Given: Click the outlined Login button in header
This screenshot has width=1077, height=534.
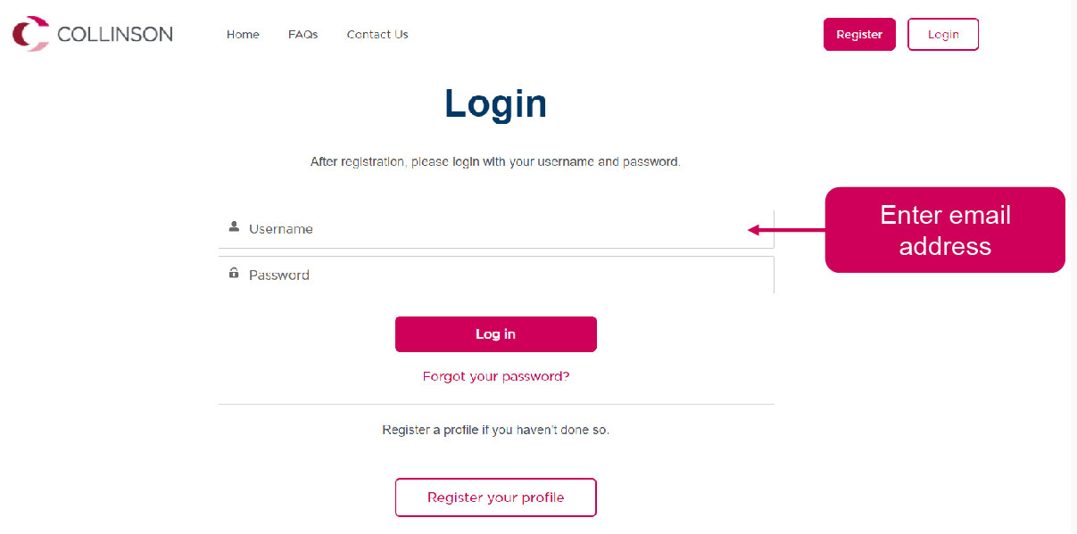Looking at the screenshot, I should 943,35.
